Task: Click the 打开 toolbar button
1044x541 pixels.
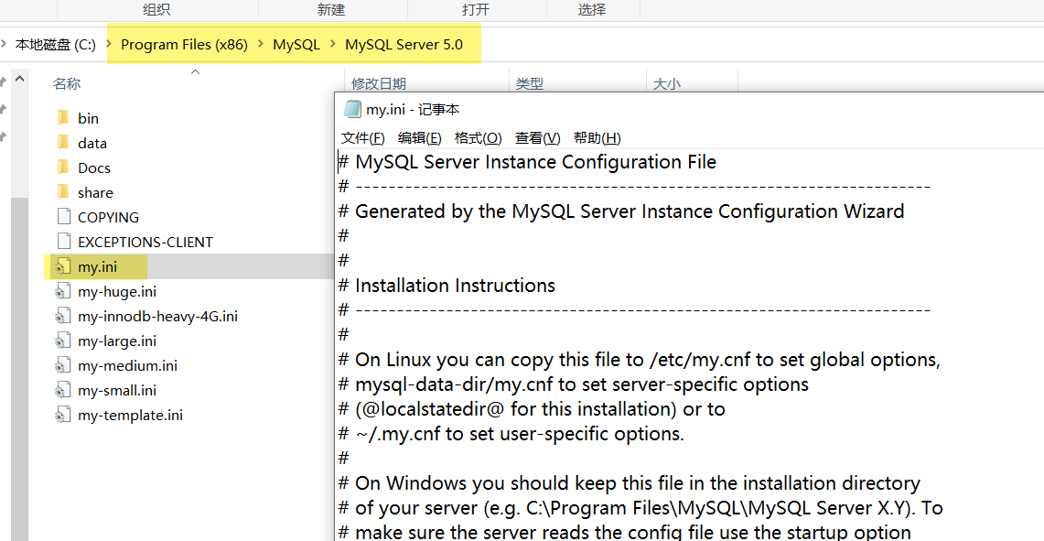Action: (x=475, y=9)
